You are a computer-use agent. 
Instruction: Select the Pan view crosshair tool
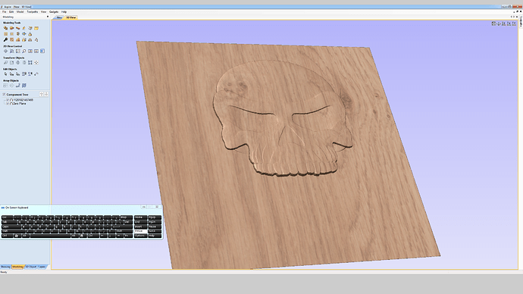pos(5,51)
